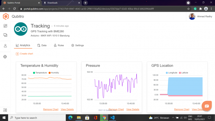
Task: Open Chrome three-dot menu
Action: pyautogui.click(x=211, y=9)
